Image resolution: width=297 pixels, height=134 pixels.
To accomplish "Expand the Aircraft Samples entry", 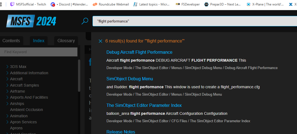I will [x=7, y=85].
